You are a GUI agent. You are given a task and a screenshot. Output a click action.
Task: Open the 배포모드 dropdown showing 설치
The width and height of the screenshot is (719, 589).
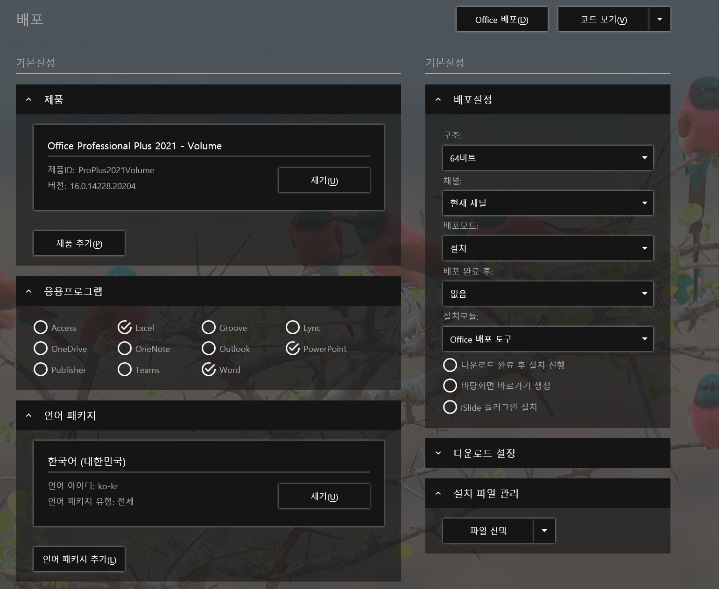[548, 248]
